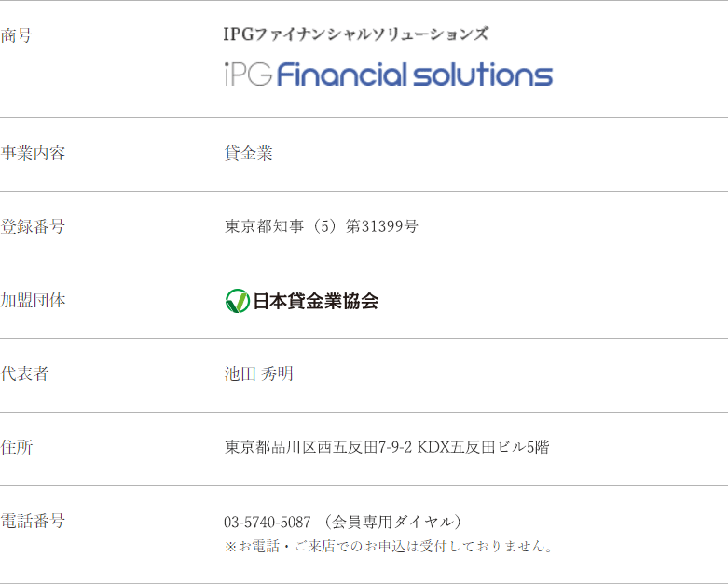Viewport: 728px width, 584px height.
Task: Click the 貸金業 business description text
Action: pyautogui.click(x=248, y=154)
